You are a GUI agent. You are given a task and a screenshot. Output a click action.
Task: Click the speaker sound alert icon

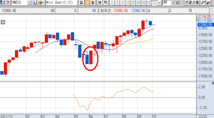click(40, 3)
